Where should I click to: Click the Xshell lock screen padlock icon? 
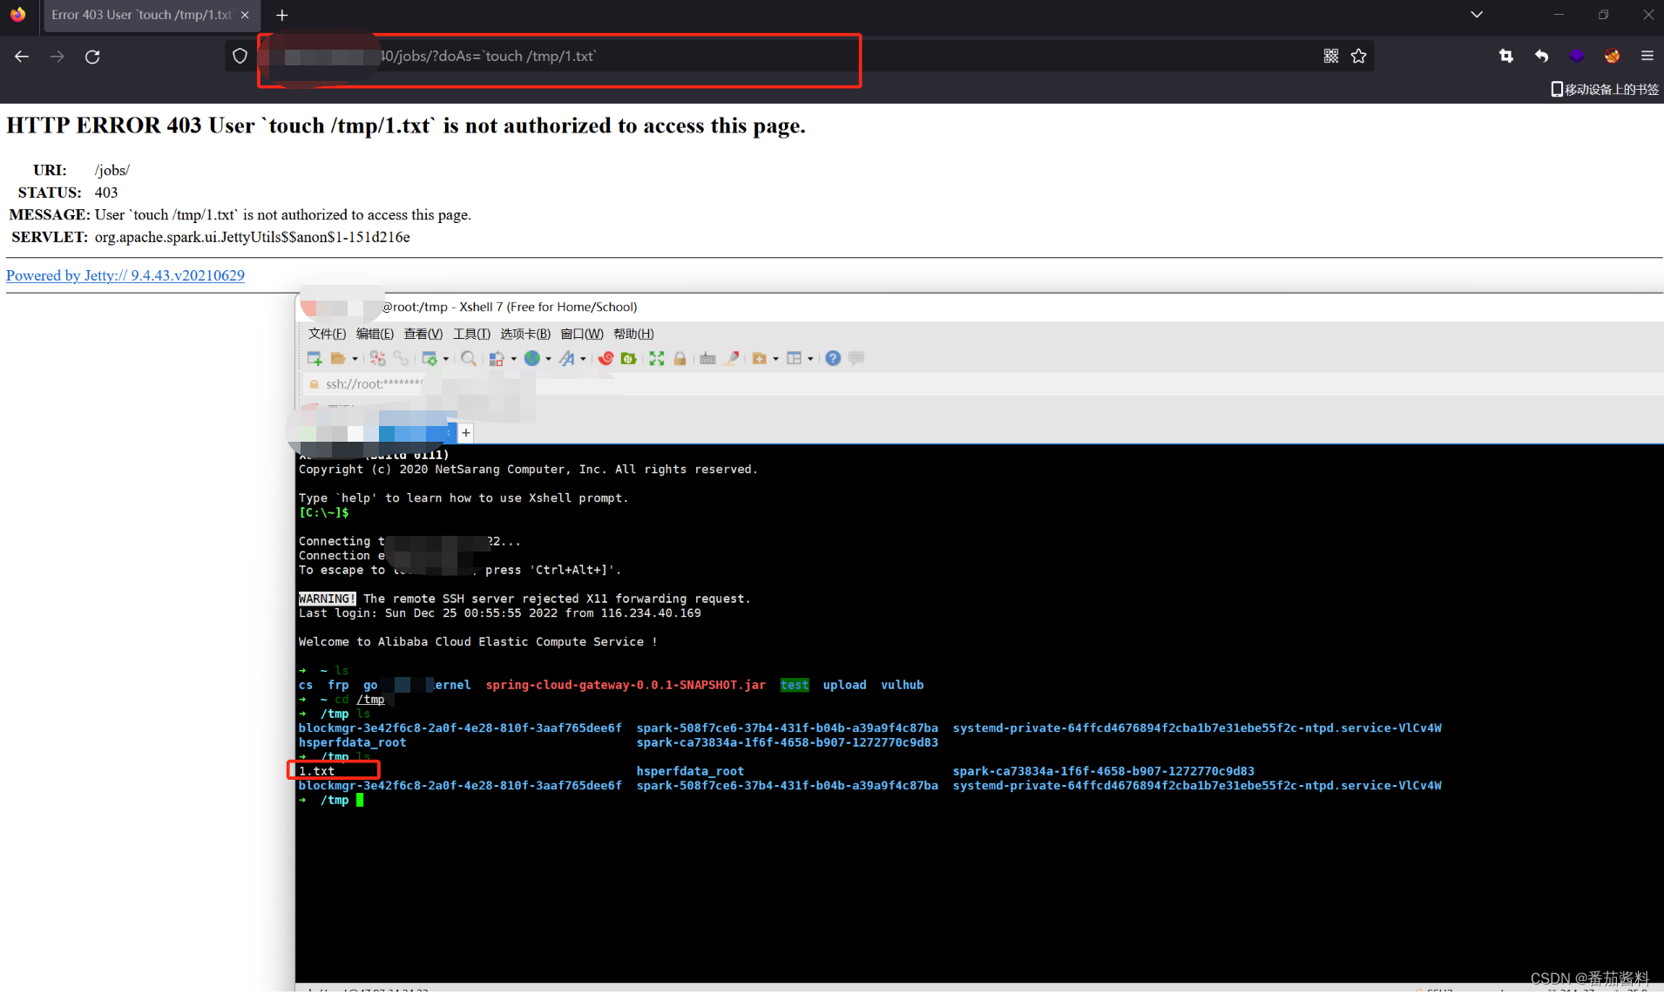(680, 358)
